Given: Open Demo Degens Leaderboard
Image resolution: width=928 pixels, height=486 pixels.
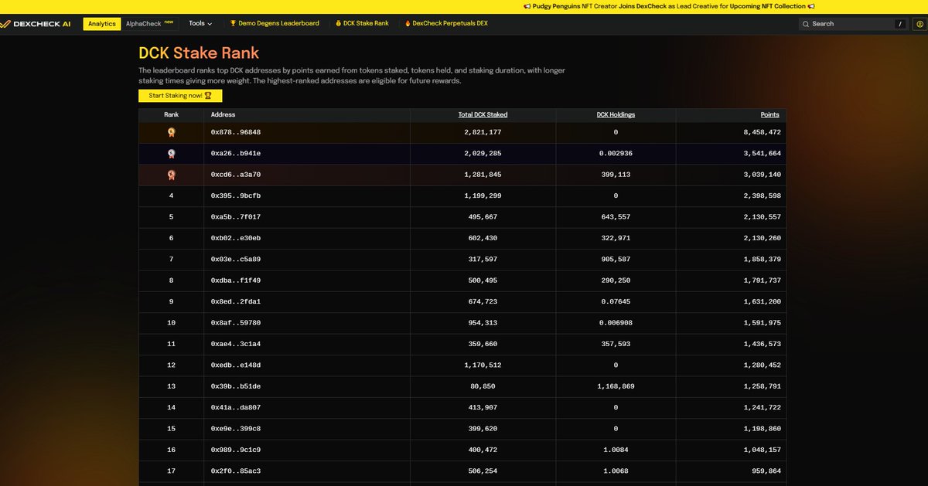Looking at the screenshot, I should [x=275, y=23].
